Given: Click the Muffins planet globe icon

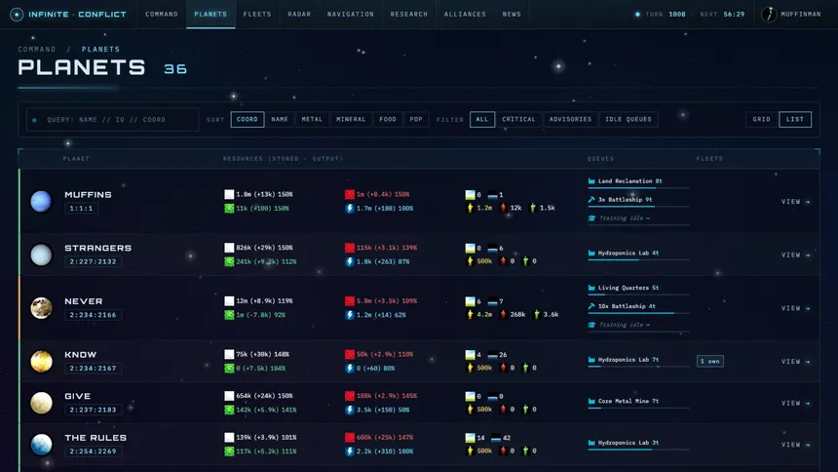Looking at the screenshot, I should [41, 201].
